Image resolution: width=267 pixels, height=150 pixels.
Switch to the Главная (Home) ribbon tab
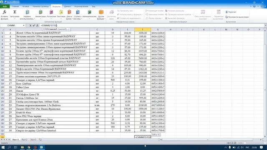pyautogui.click(x=15, y=7)
